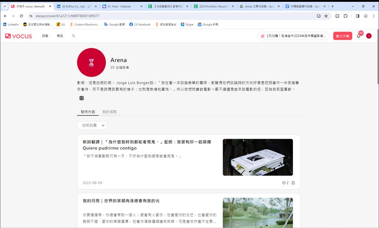Image resolution: width=379 pixels, height=228 pixels.
Task: Switch to the 我的成就 tab
Action: pos(110,112)
